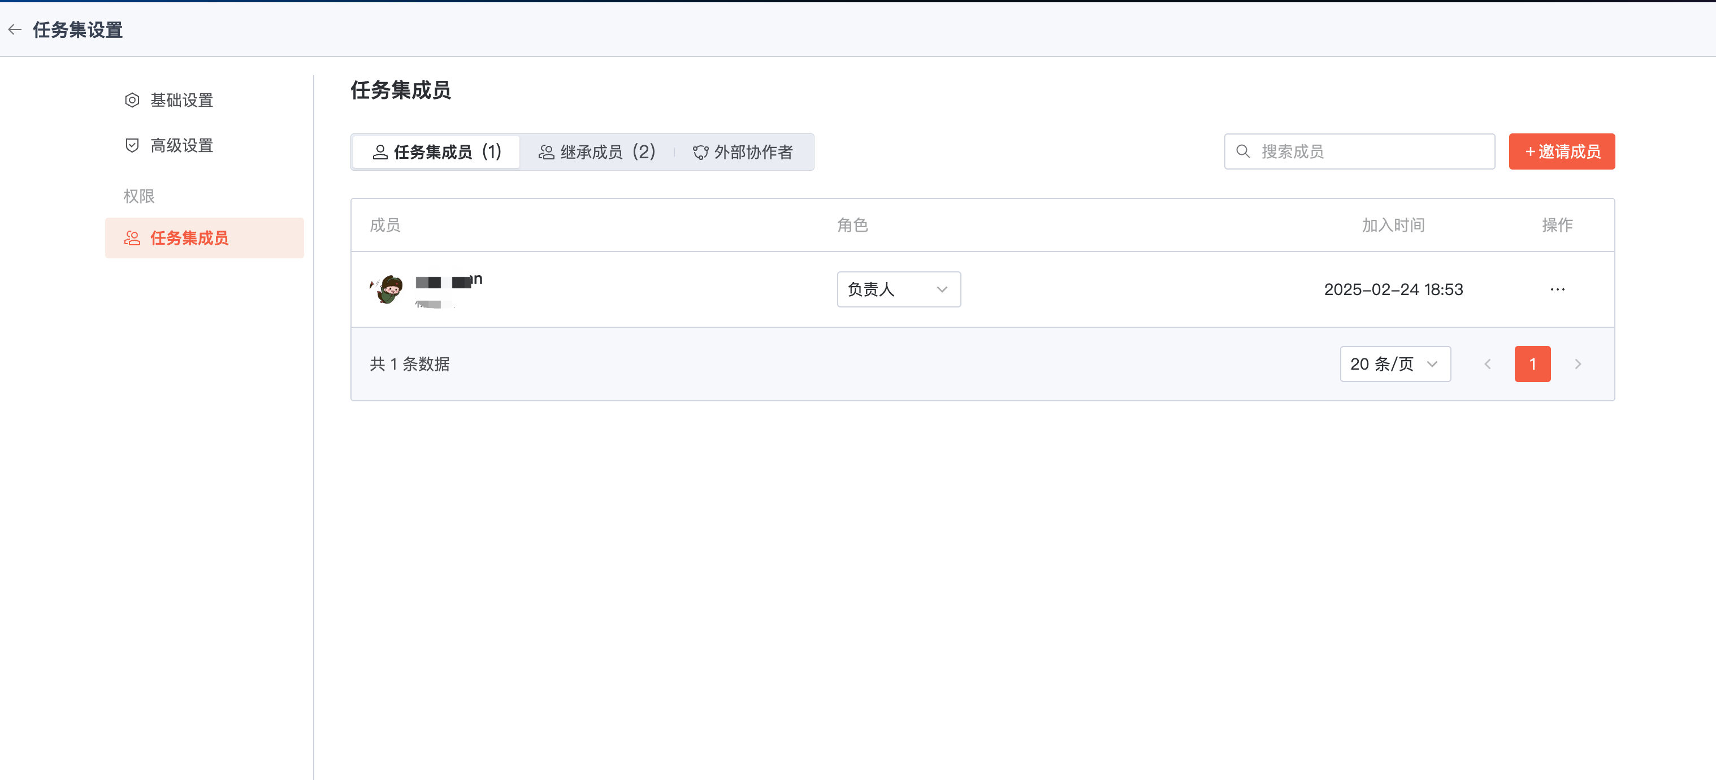
Task: Open 高级设置 in the sidebar
Action: [181, 145]
